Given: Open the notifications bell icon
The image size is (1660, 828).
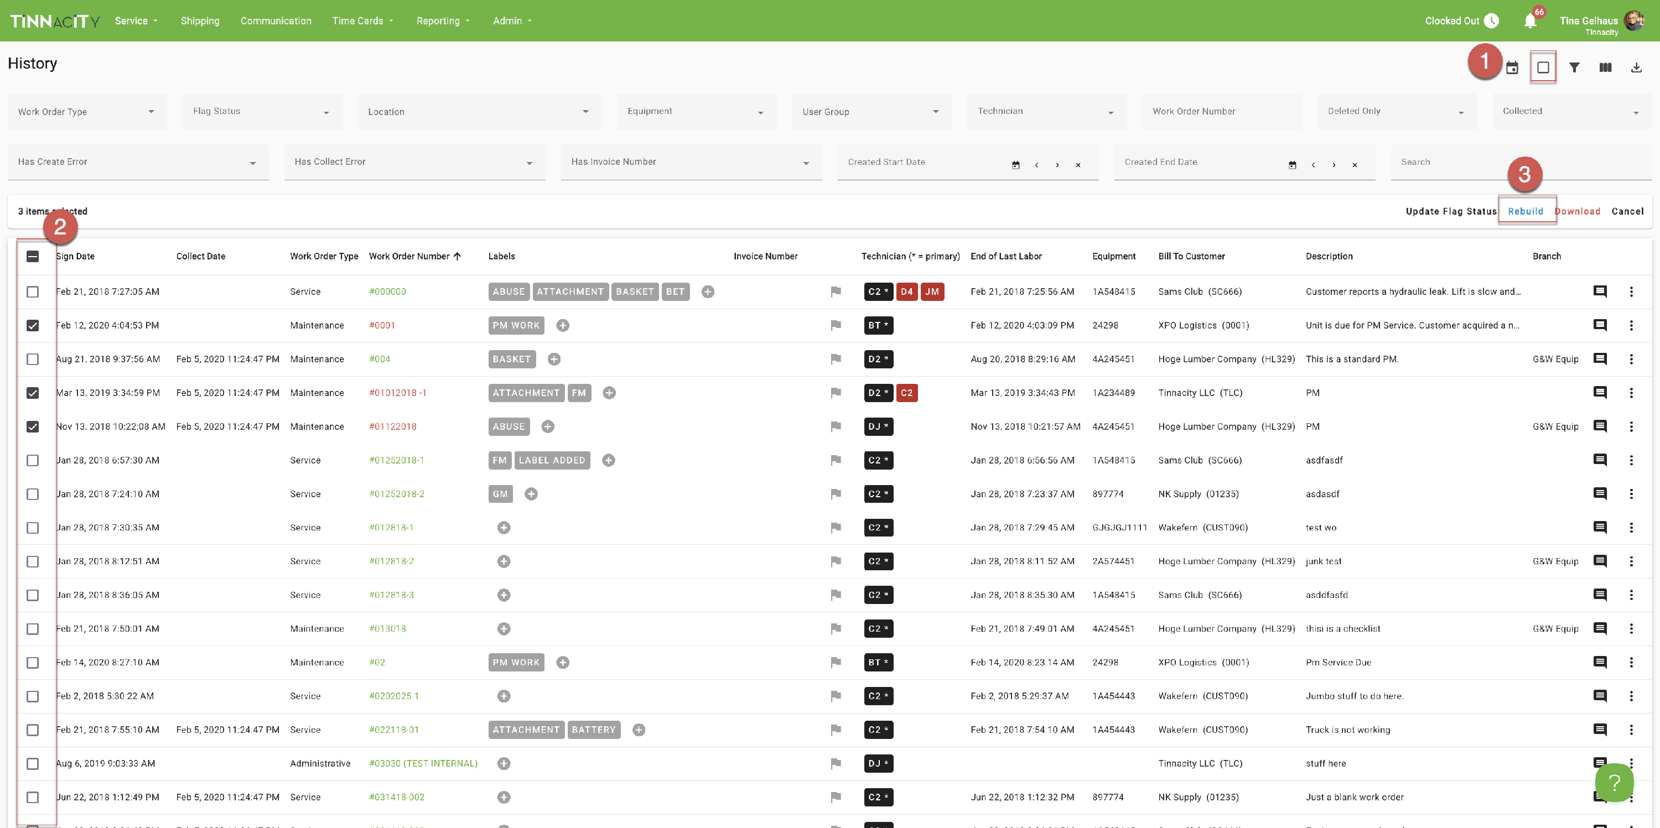Looking at the screenshot, I should click(1530, 21).
